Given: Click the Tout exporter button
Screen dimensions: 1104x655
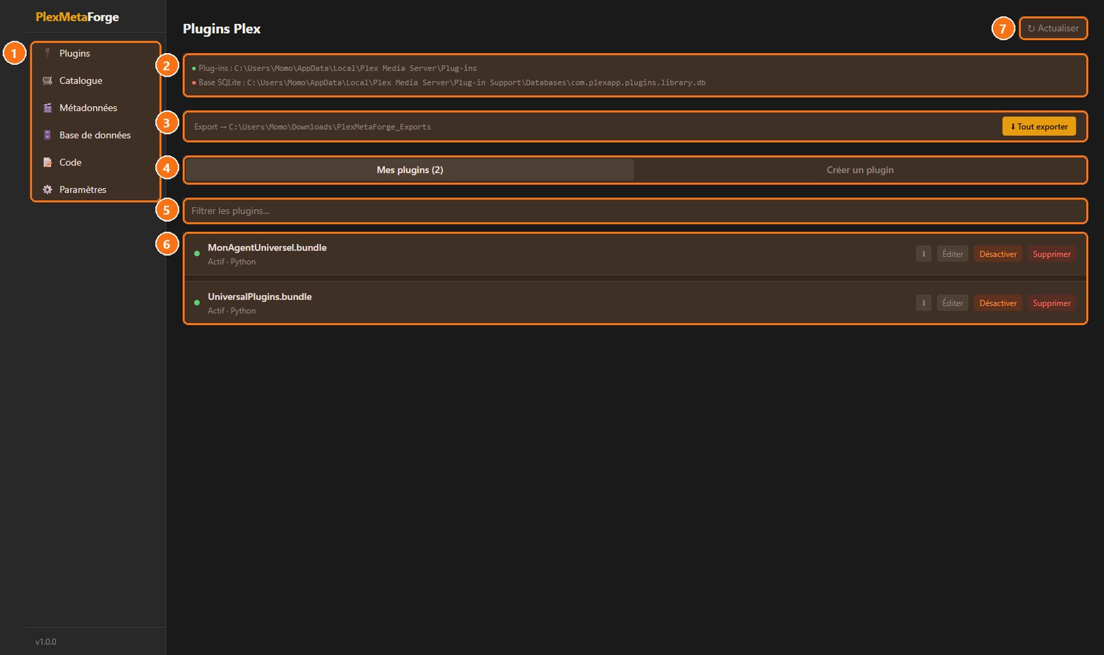Looking at the screenshot, I should tap(1039, 126).
